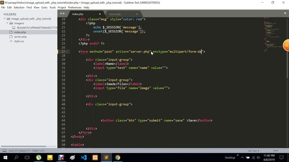
Task: Click the image file icon in sidebar
Action: [x=14, y=27]
